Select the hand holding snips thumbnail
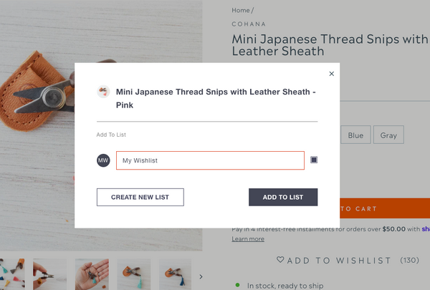The height and width of the screenshot is (290, 430). tap(92, 274)
